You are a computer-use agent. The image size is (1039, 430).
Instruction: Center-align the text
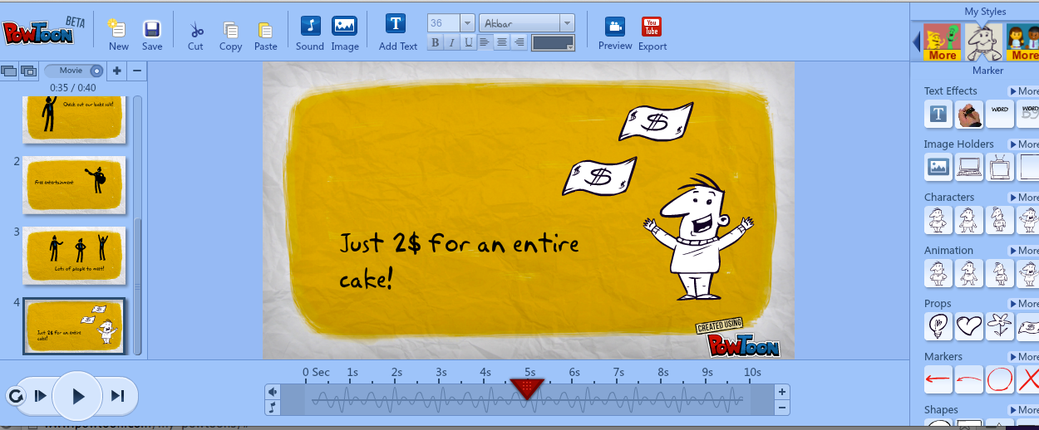click(502, 42)
